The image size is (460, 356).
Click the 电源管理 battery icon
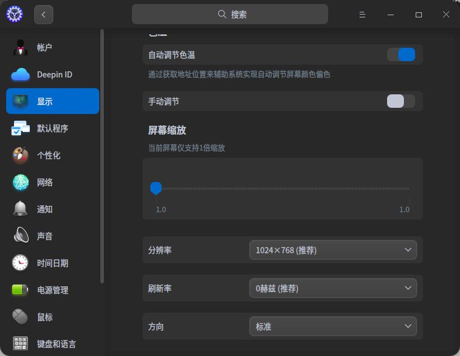(20, 290)
